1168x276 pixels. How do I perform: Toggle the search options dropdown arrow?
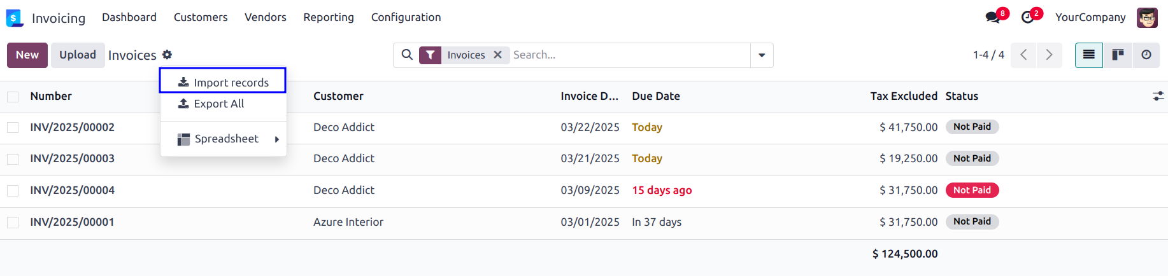(x=762, y=55)
